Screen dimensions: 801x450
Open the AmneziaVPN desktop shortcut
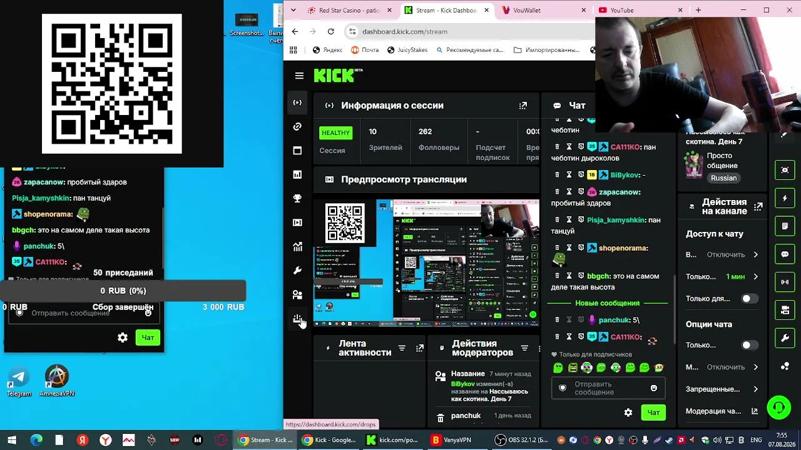tap(57, 381)
